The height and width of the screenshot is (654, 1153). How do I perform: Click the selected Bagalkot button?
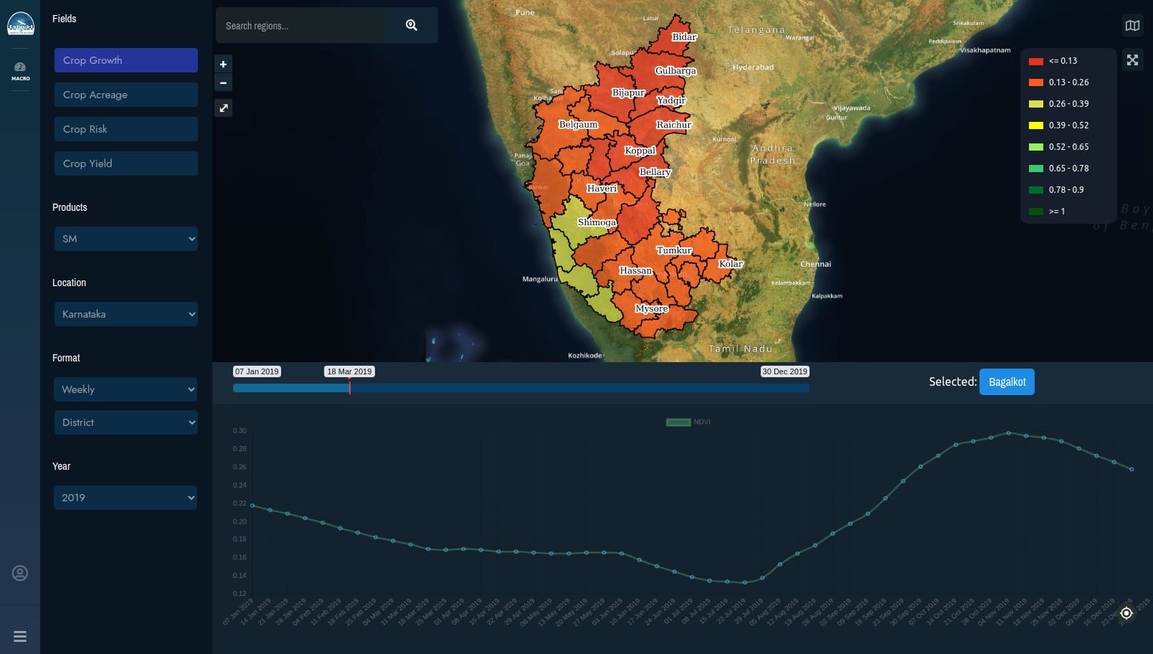pos(1006,382)
